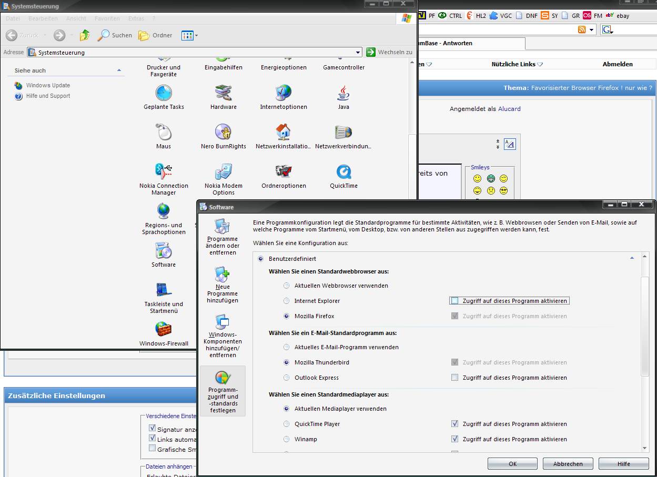This screenshot has width=657, height=477.
Task: Open Regions- und Sprachoptionen icon
Action: point(164,218)
